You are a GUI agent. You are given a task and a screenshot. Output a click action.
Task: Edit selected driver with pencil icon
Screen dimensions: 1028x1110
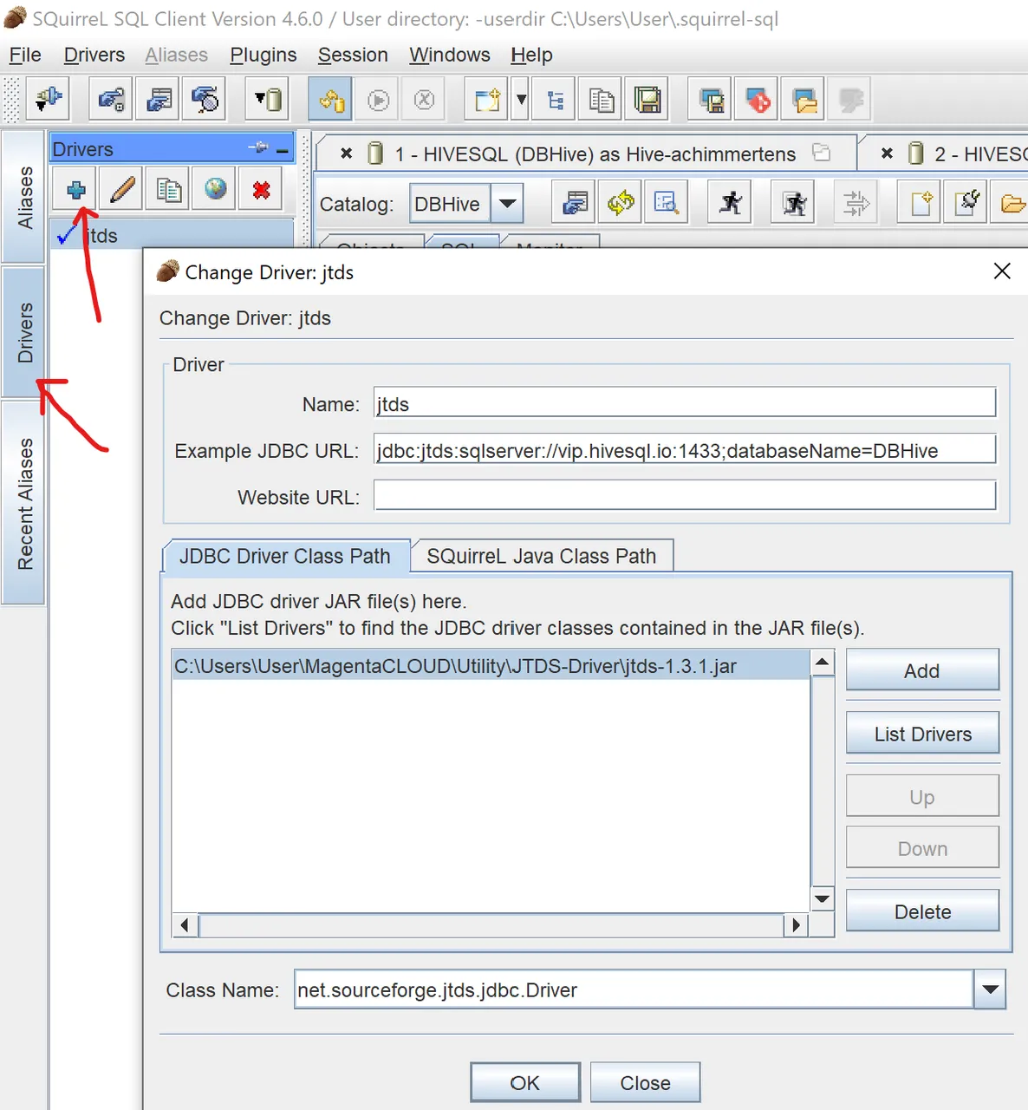pos(122,189)
